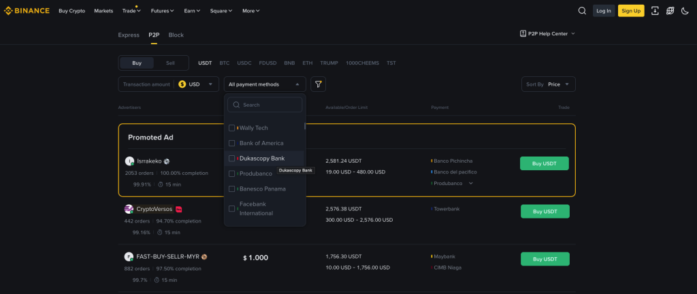Click verified badge next to Isrrakeko
Image resolution: width=697 pixels, height=294 pixels.
(x=167, y=161)
